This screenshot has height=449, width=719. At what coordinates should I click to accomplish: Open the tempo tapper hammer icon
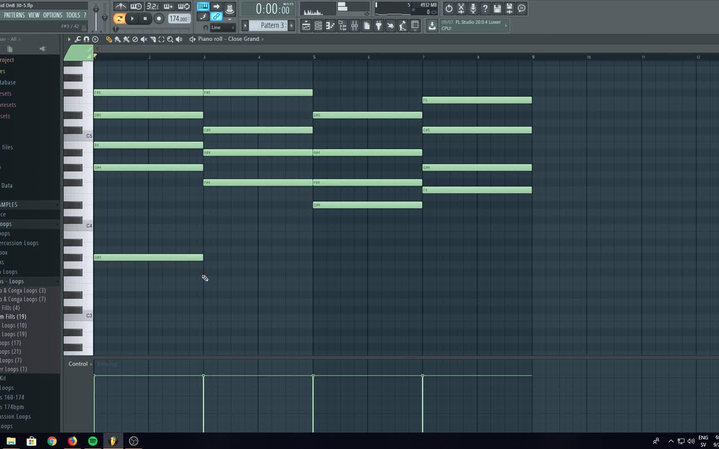click(402, 26)
